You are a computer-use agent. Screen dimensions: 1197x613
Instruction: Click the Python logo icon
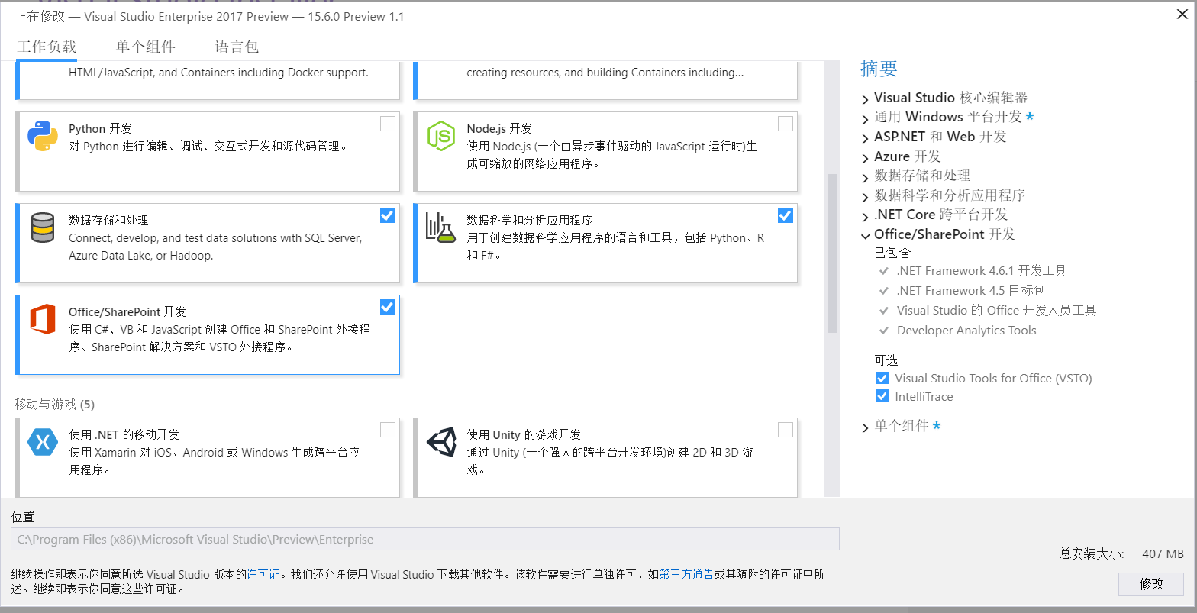coord(43,137)
